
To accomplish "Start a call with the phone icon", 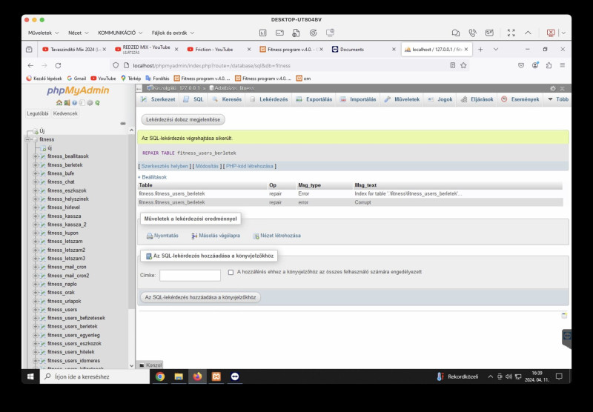I will 472,33.
